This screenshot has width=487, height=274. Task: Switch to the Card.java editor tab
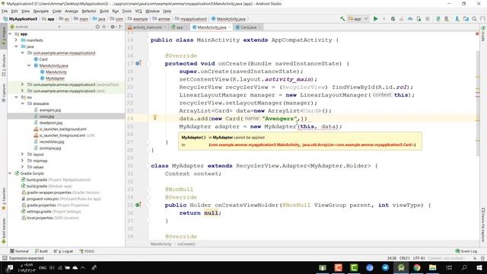coord(249,27)
